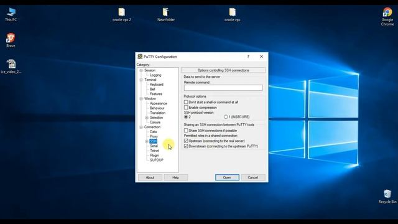Expand the Selection tree node
Viewport: 398px width, 224px height.
point(147,118)
